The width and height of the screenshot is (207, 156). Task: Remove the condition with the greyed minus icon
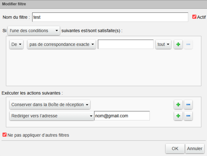click(188, 44)
